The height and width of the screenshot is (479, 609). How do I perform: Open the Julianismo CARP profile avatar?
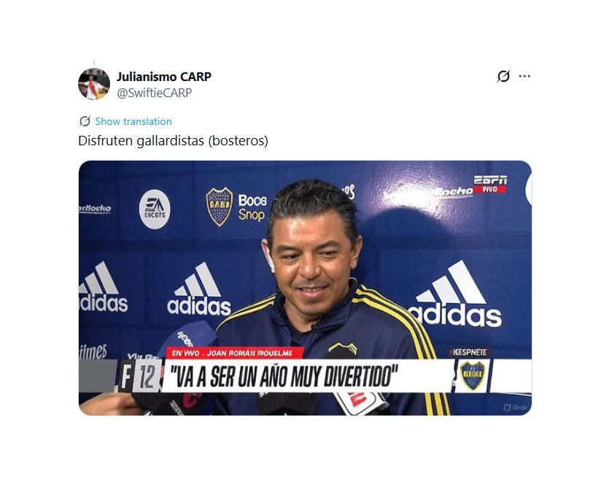click(94, 84)
